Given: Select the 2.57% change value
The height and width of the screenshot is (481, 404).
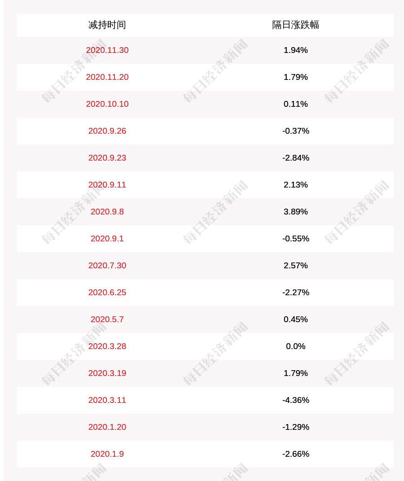Looking at the screenshot, I should coord(296,265).
